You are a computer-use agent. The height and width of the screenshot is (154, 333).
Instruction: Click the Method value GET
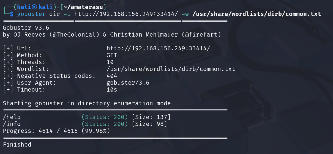pos(112,55)
